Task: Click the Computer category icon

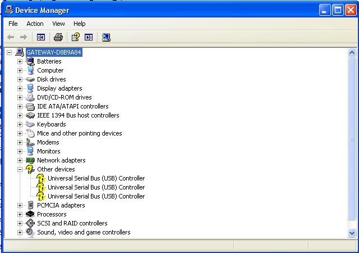Action: [x=30, y=70]
